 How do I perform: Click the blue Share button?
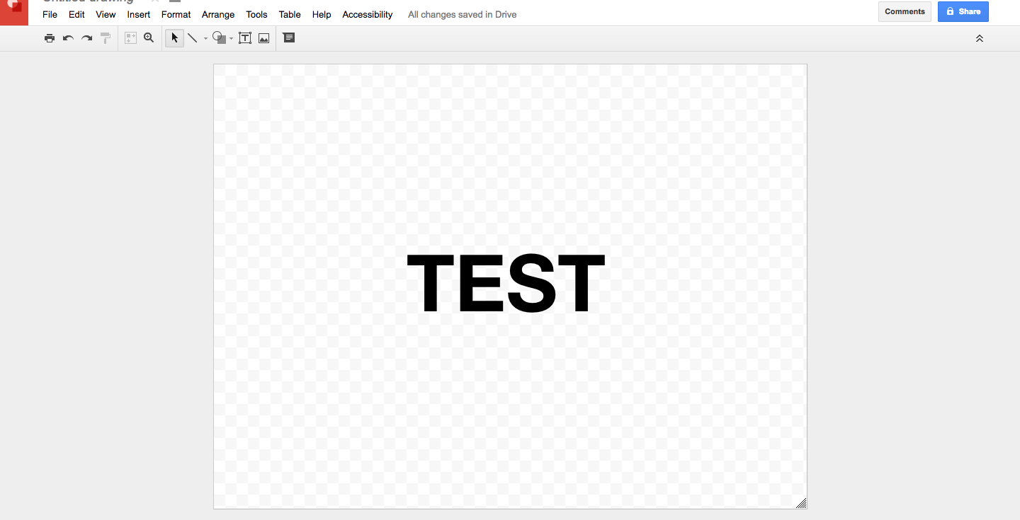click(963, 11)
